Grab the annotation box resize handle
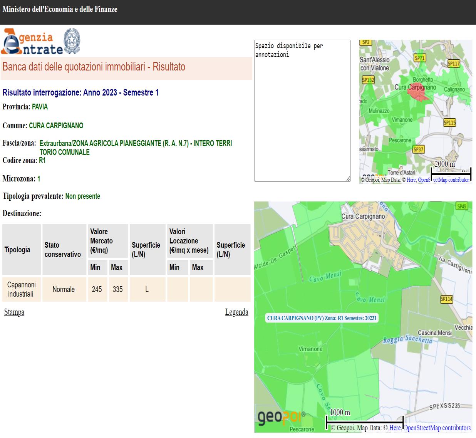This screenshot has height=438, width=476. click(348, 179)
